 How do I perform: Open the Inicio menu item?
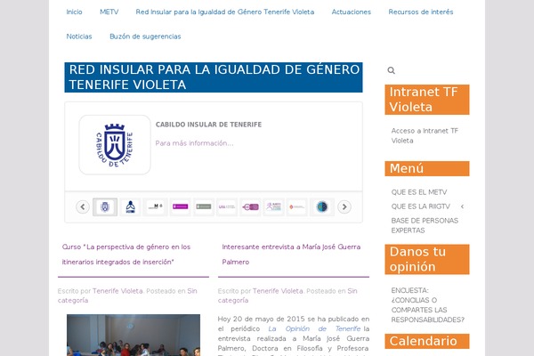[74, 12]
